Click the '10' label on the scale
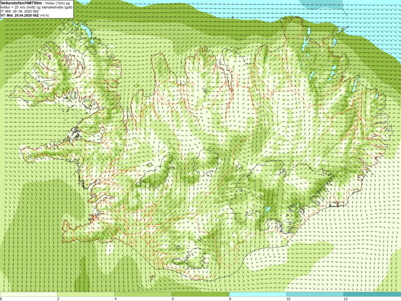Viewport: 401px width, 301px height. 288,299
